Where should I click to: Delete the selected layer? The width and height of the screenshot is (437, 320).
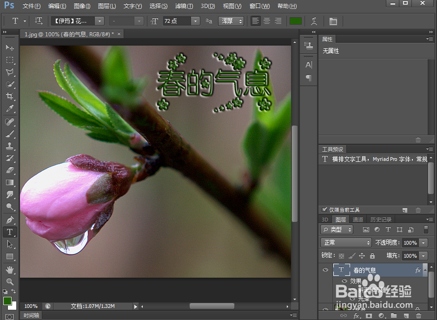418,315
